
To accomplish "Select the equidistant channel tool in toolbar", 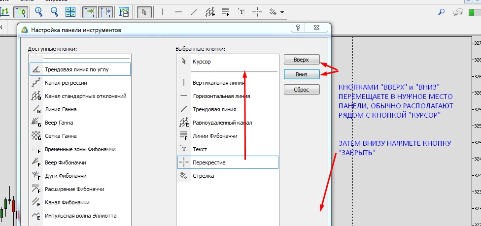I will click(x=210, y=12).
